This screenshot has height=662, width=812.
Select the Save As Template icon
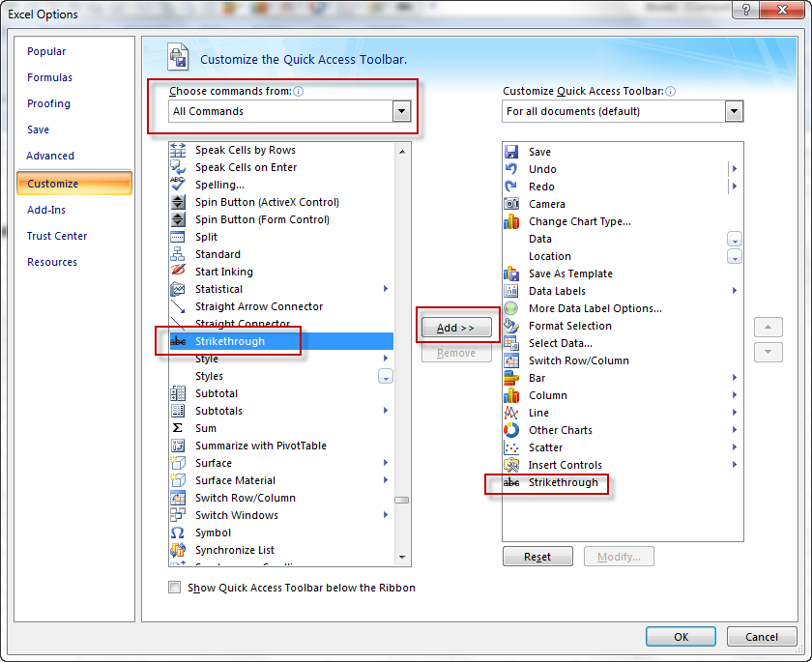click(511, 273)
